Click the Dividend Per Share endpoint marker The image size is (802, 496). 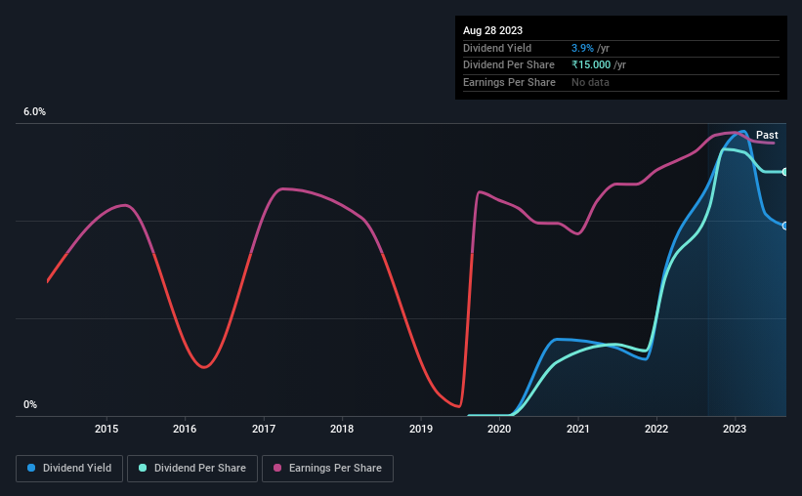[785, 172]
